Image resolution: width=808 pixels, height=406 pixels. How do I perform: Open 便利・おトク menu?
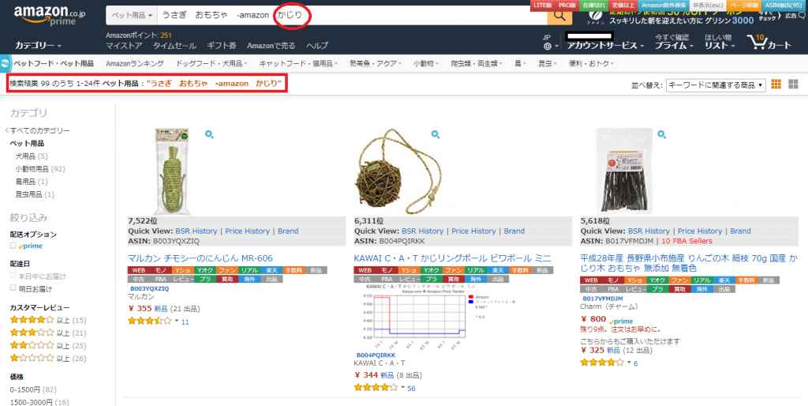(x=592, y=63)
